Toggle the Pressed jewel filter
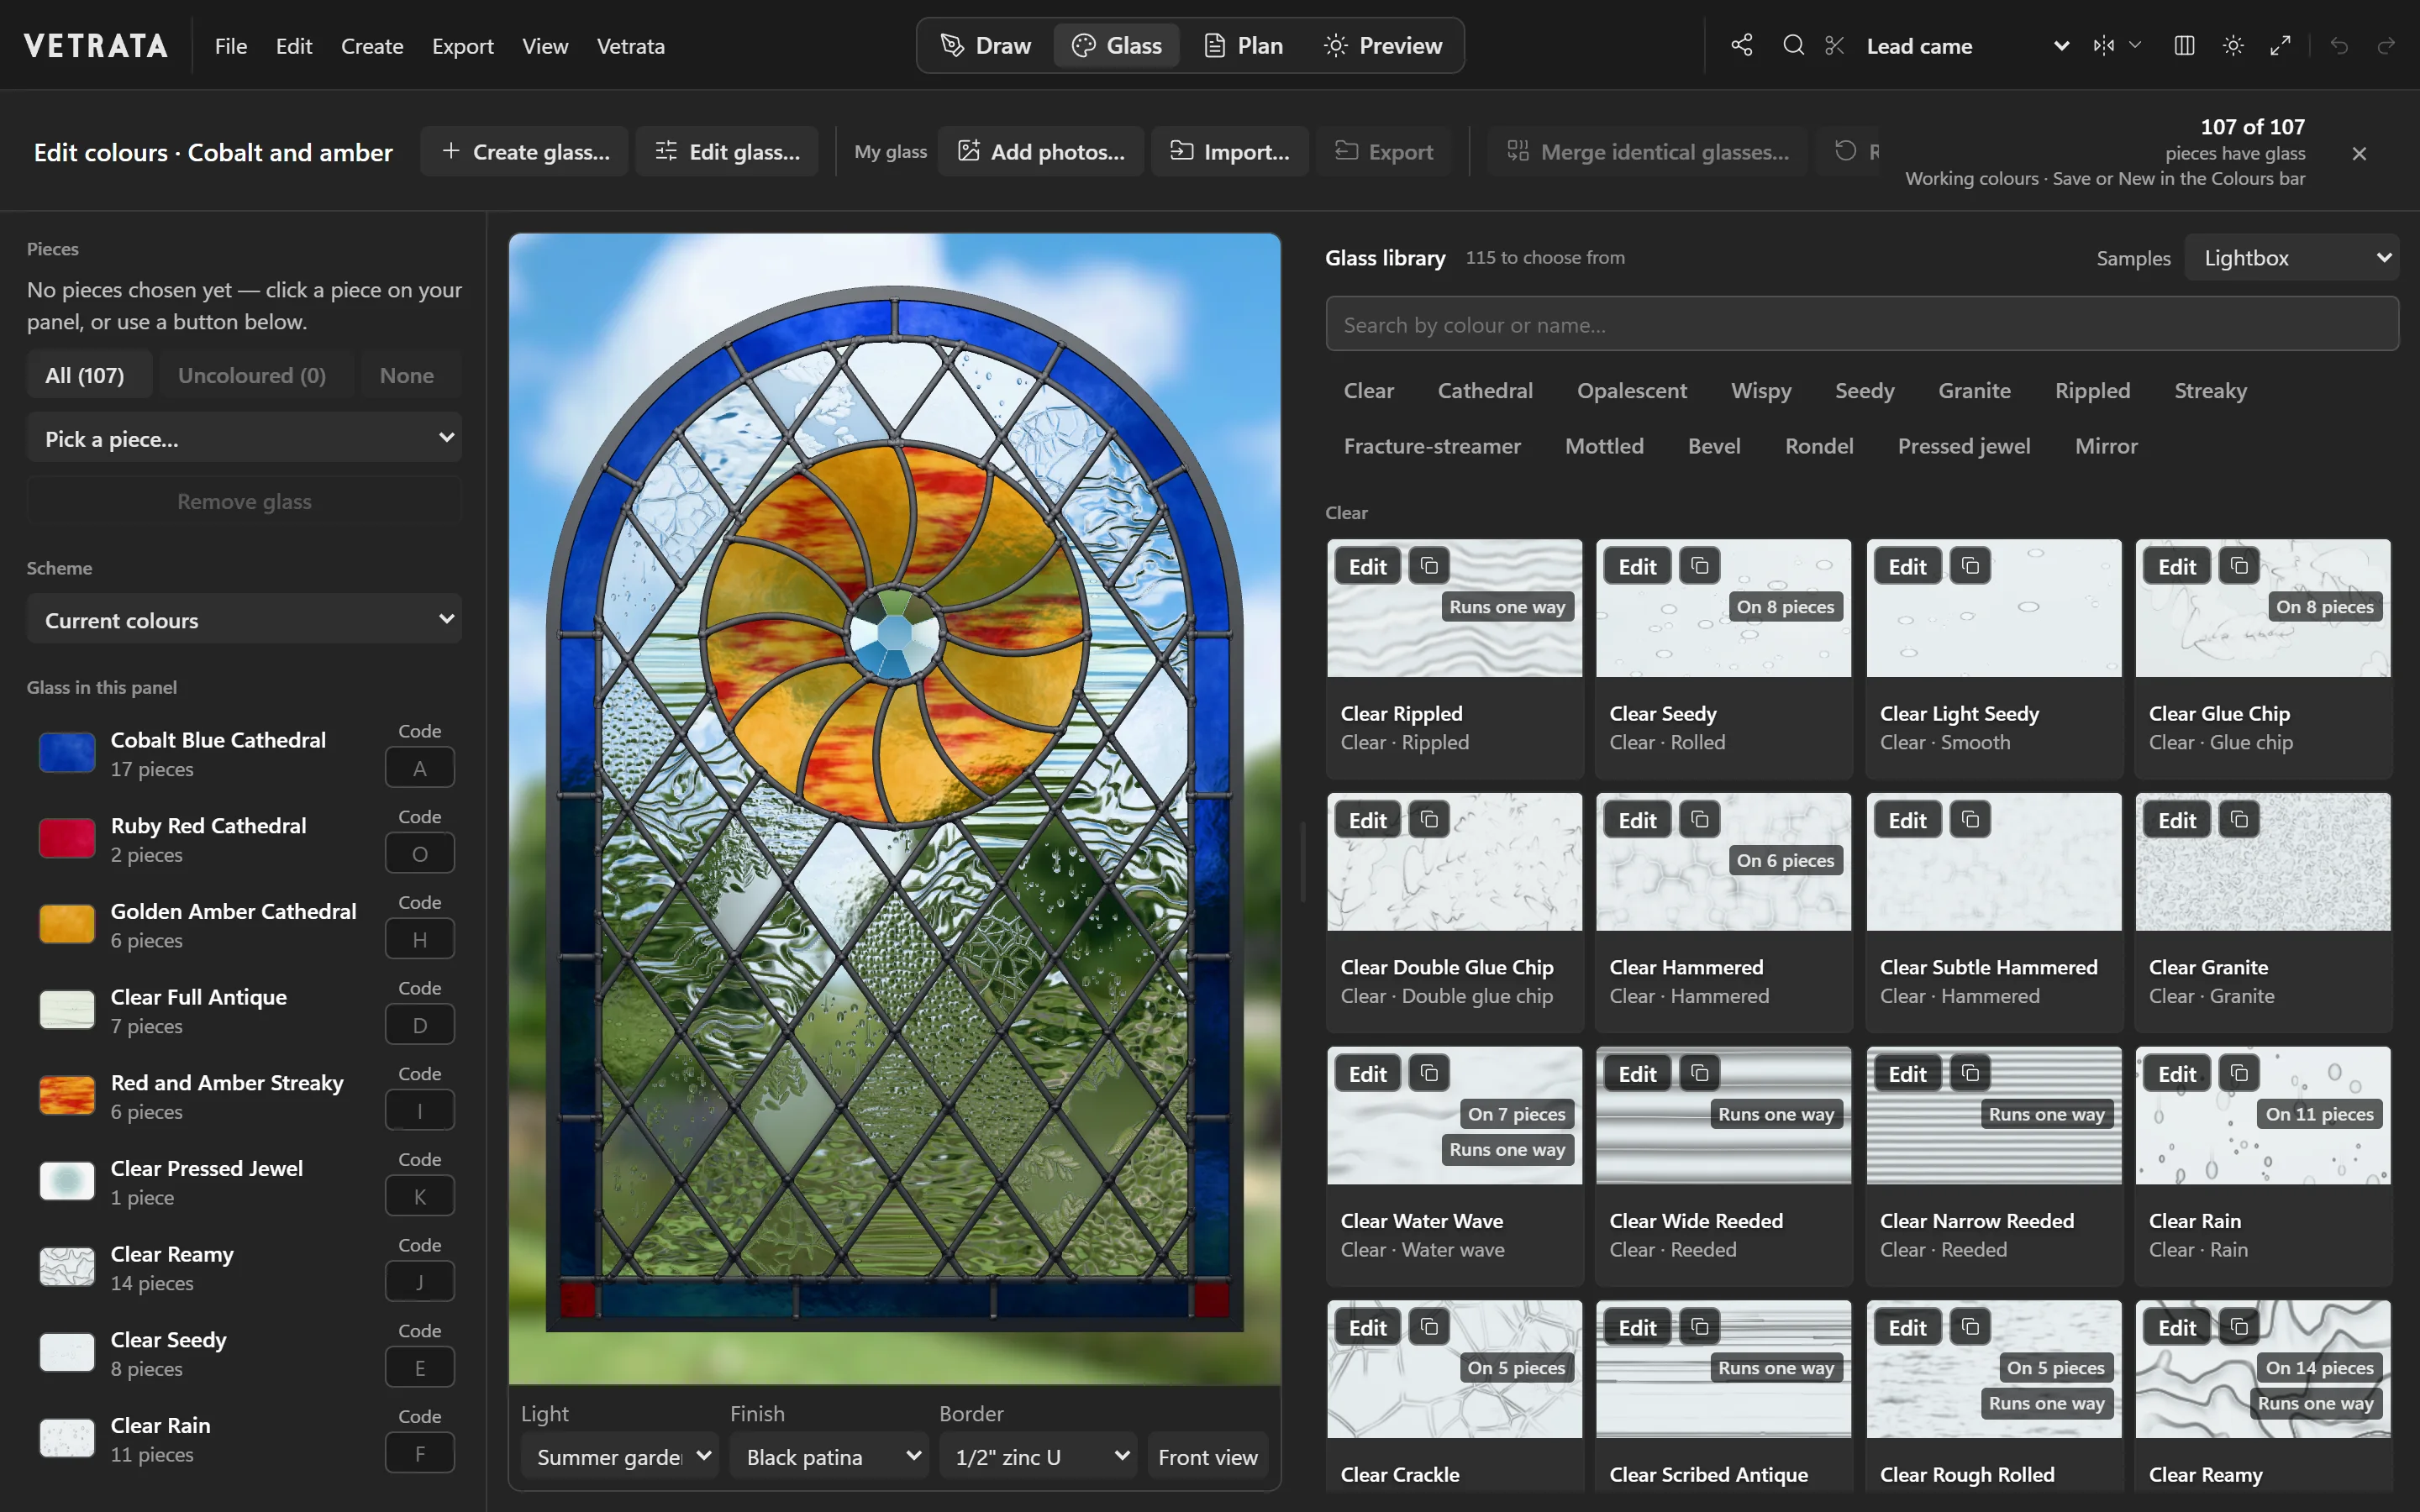Viewport: 2420px width, 1512px height. [1963, 446]
